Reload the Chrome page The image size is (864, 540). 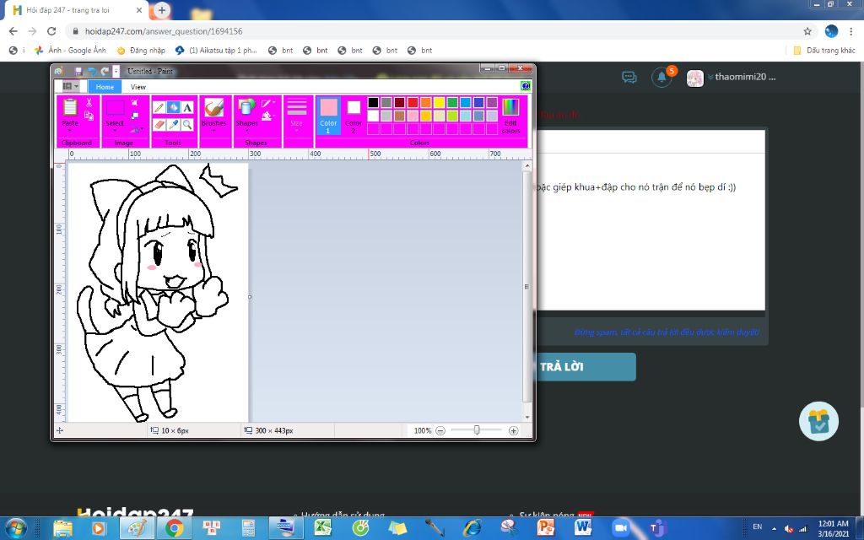51,31
